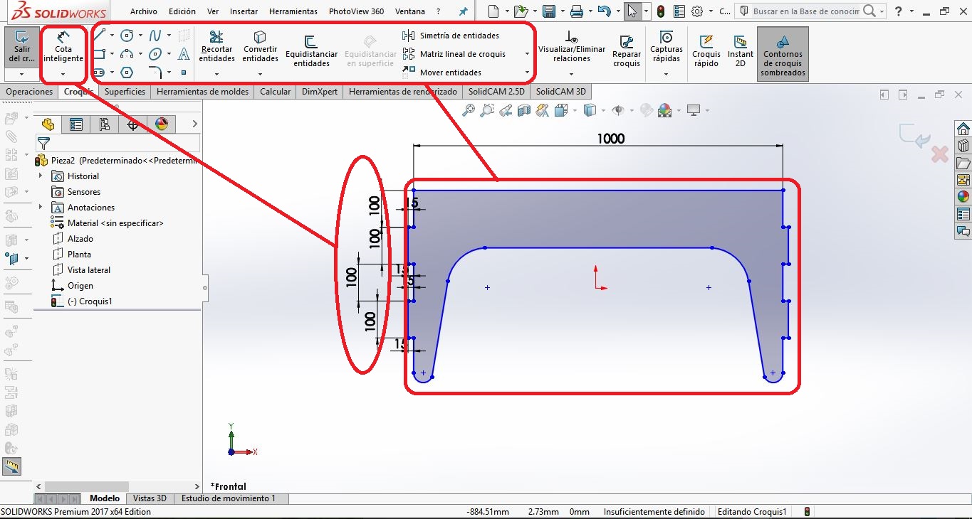Select the Centerpoint Arc tool
Image resolution: width=972 pixels, height=519 pixels.
pos(127,54)
